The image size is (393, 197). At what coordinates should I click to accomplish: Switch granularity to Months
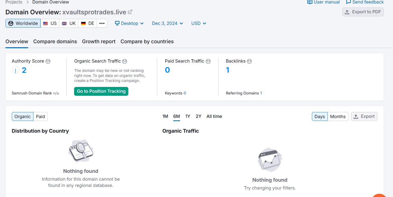point(338,117)
